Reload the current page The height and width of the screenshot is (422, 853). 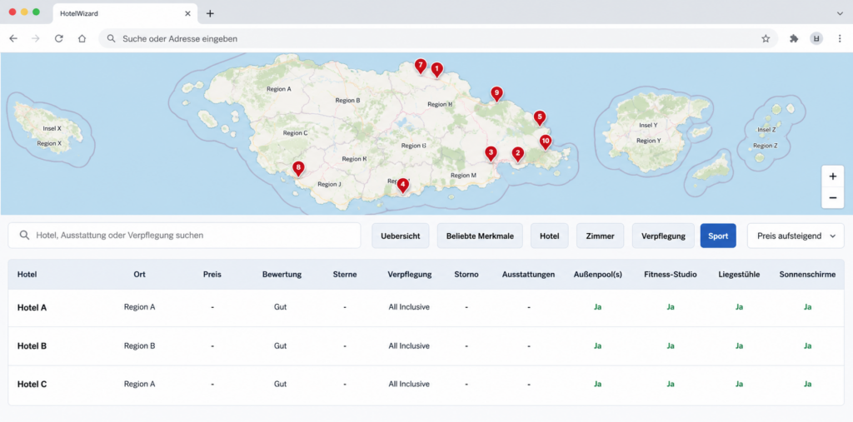[x=59, y=38]
